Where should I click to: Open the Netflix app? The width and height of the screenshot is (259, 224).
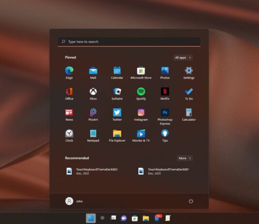pyautogui.click(x=165, y=94)
